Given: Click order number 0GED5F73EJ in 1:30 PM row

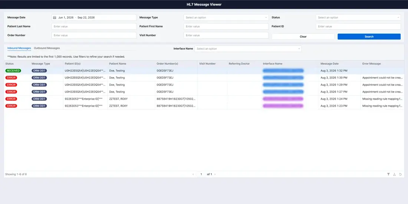Looking at the screenshot, I should [x=165, y=78].
